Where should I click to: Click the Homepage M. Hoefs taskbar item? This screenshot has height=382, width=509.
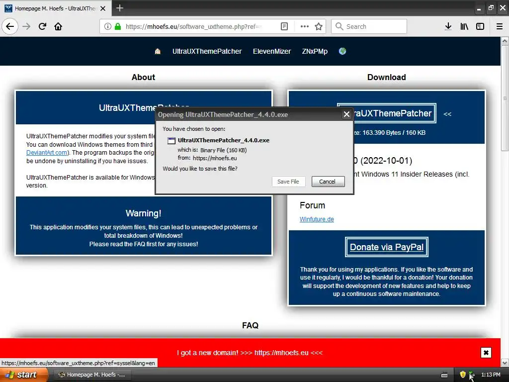pyautogui.click(x=92, y=375)
